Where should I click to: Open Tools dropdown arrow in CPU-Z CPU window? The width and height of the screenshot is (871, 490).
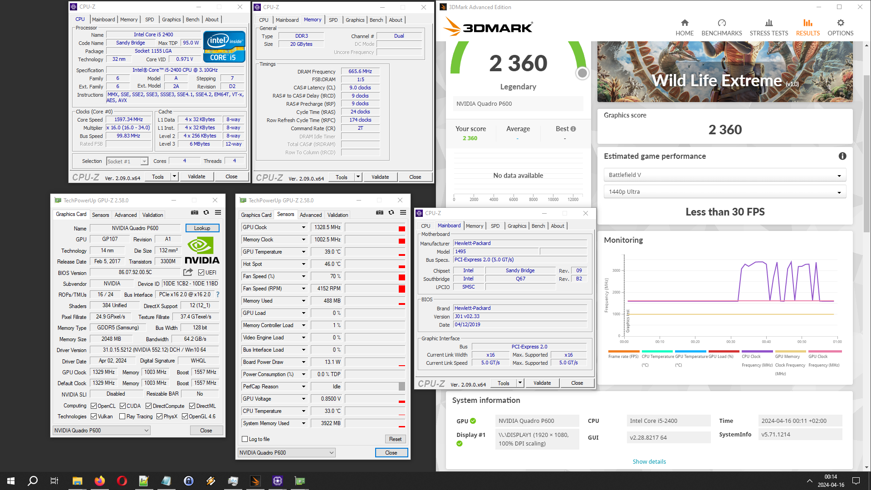point(174,176)
